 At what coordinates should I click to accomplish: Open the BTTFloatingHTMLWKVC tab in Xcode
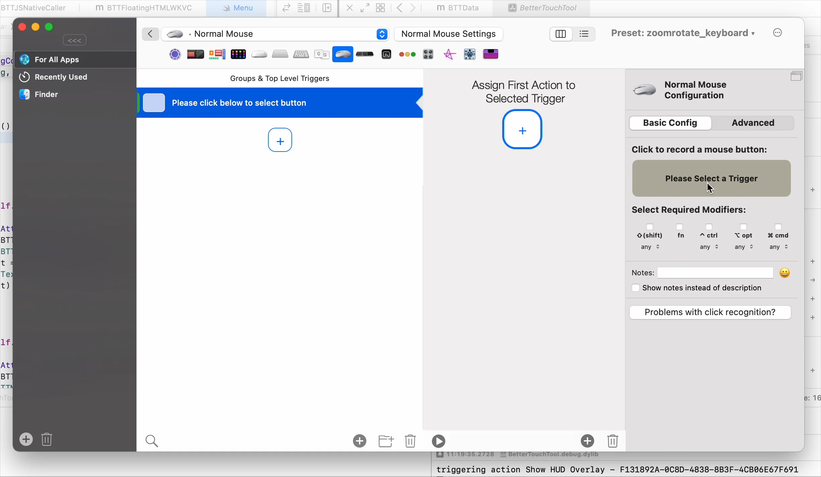pos(144,8)
